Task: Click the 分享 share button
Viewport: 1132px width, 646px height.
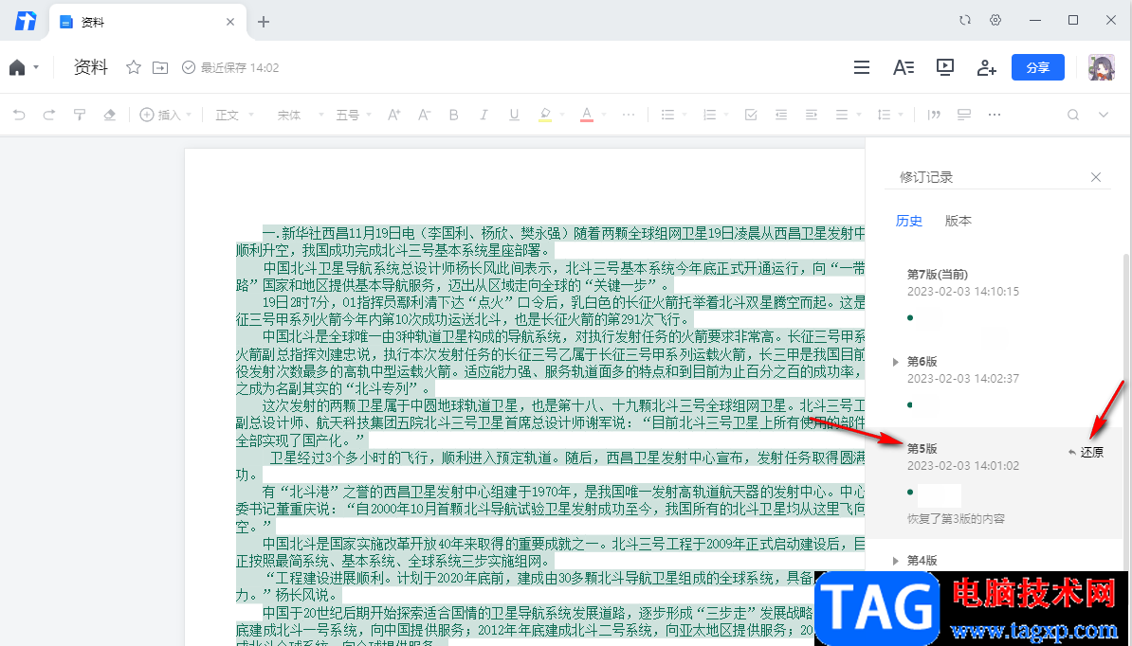Action: tap(1038, 68)
